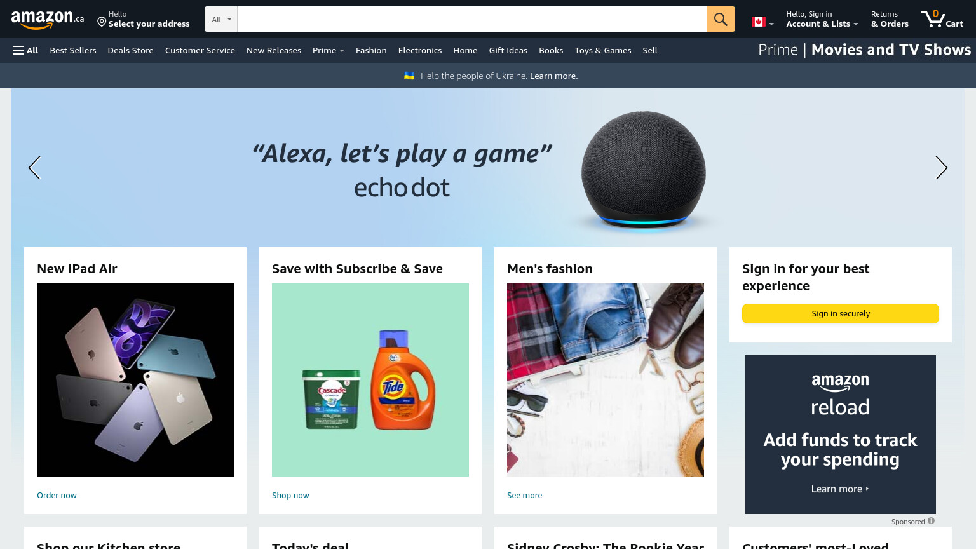This screenshot has width=976, height=549.
Task: Click the Amazon.ca logo
Action: tap(48, 19)
